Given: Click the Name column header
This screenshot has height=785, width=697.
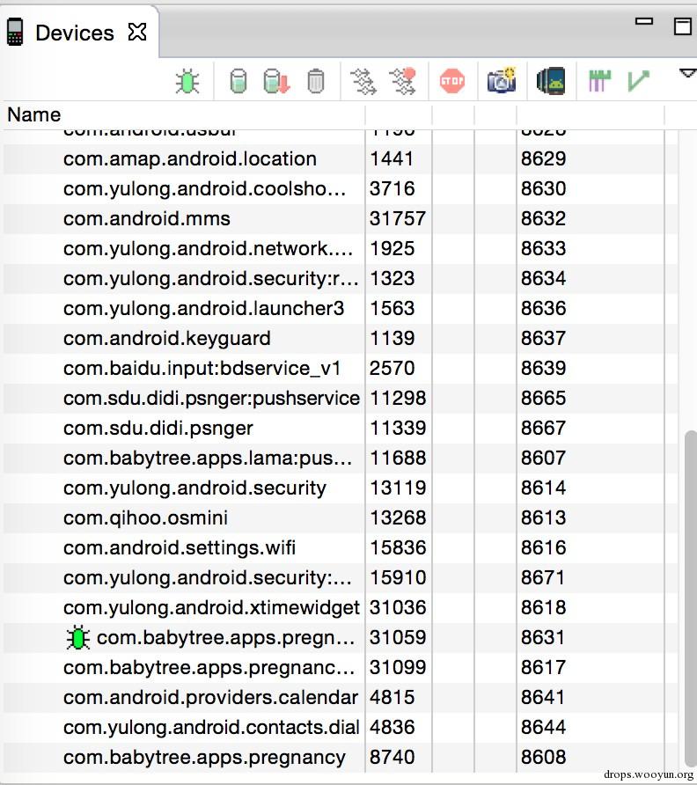Looking at the screenshot, I should pyautogui.click(x=33, y=115).
